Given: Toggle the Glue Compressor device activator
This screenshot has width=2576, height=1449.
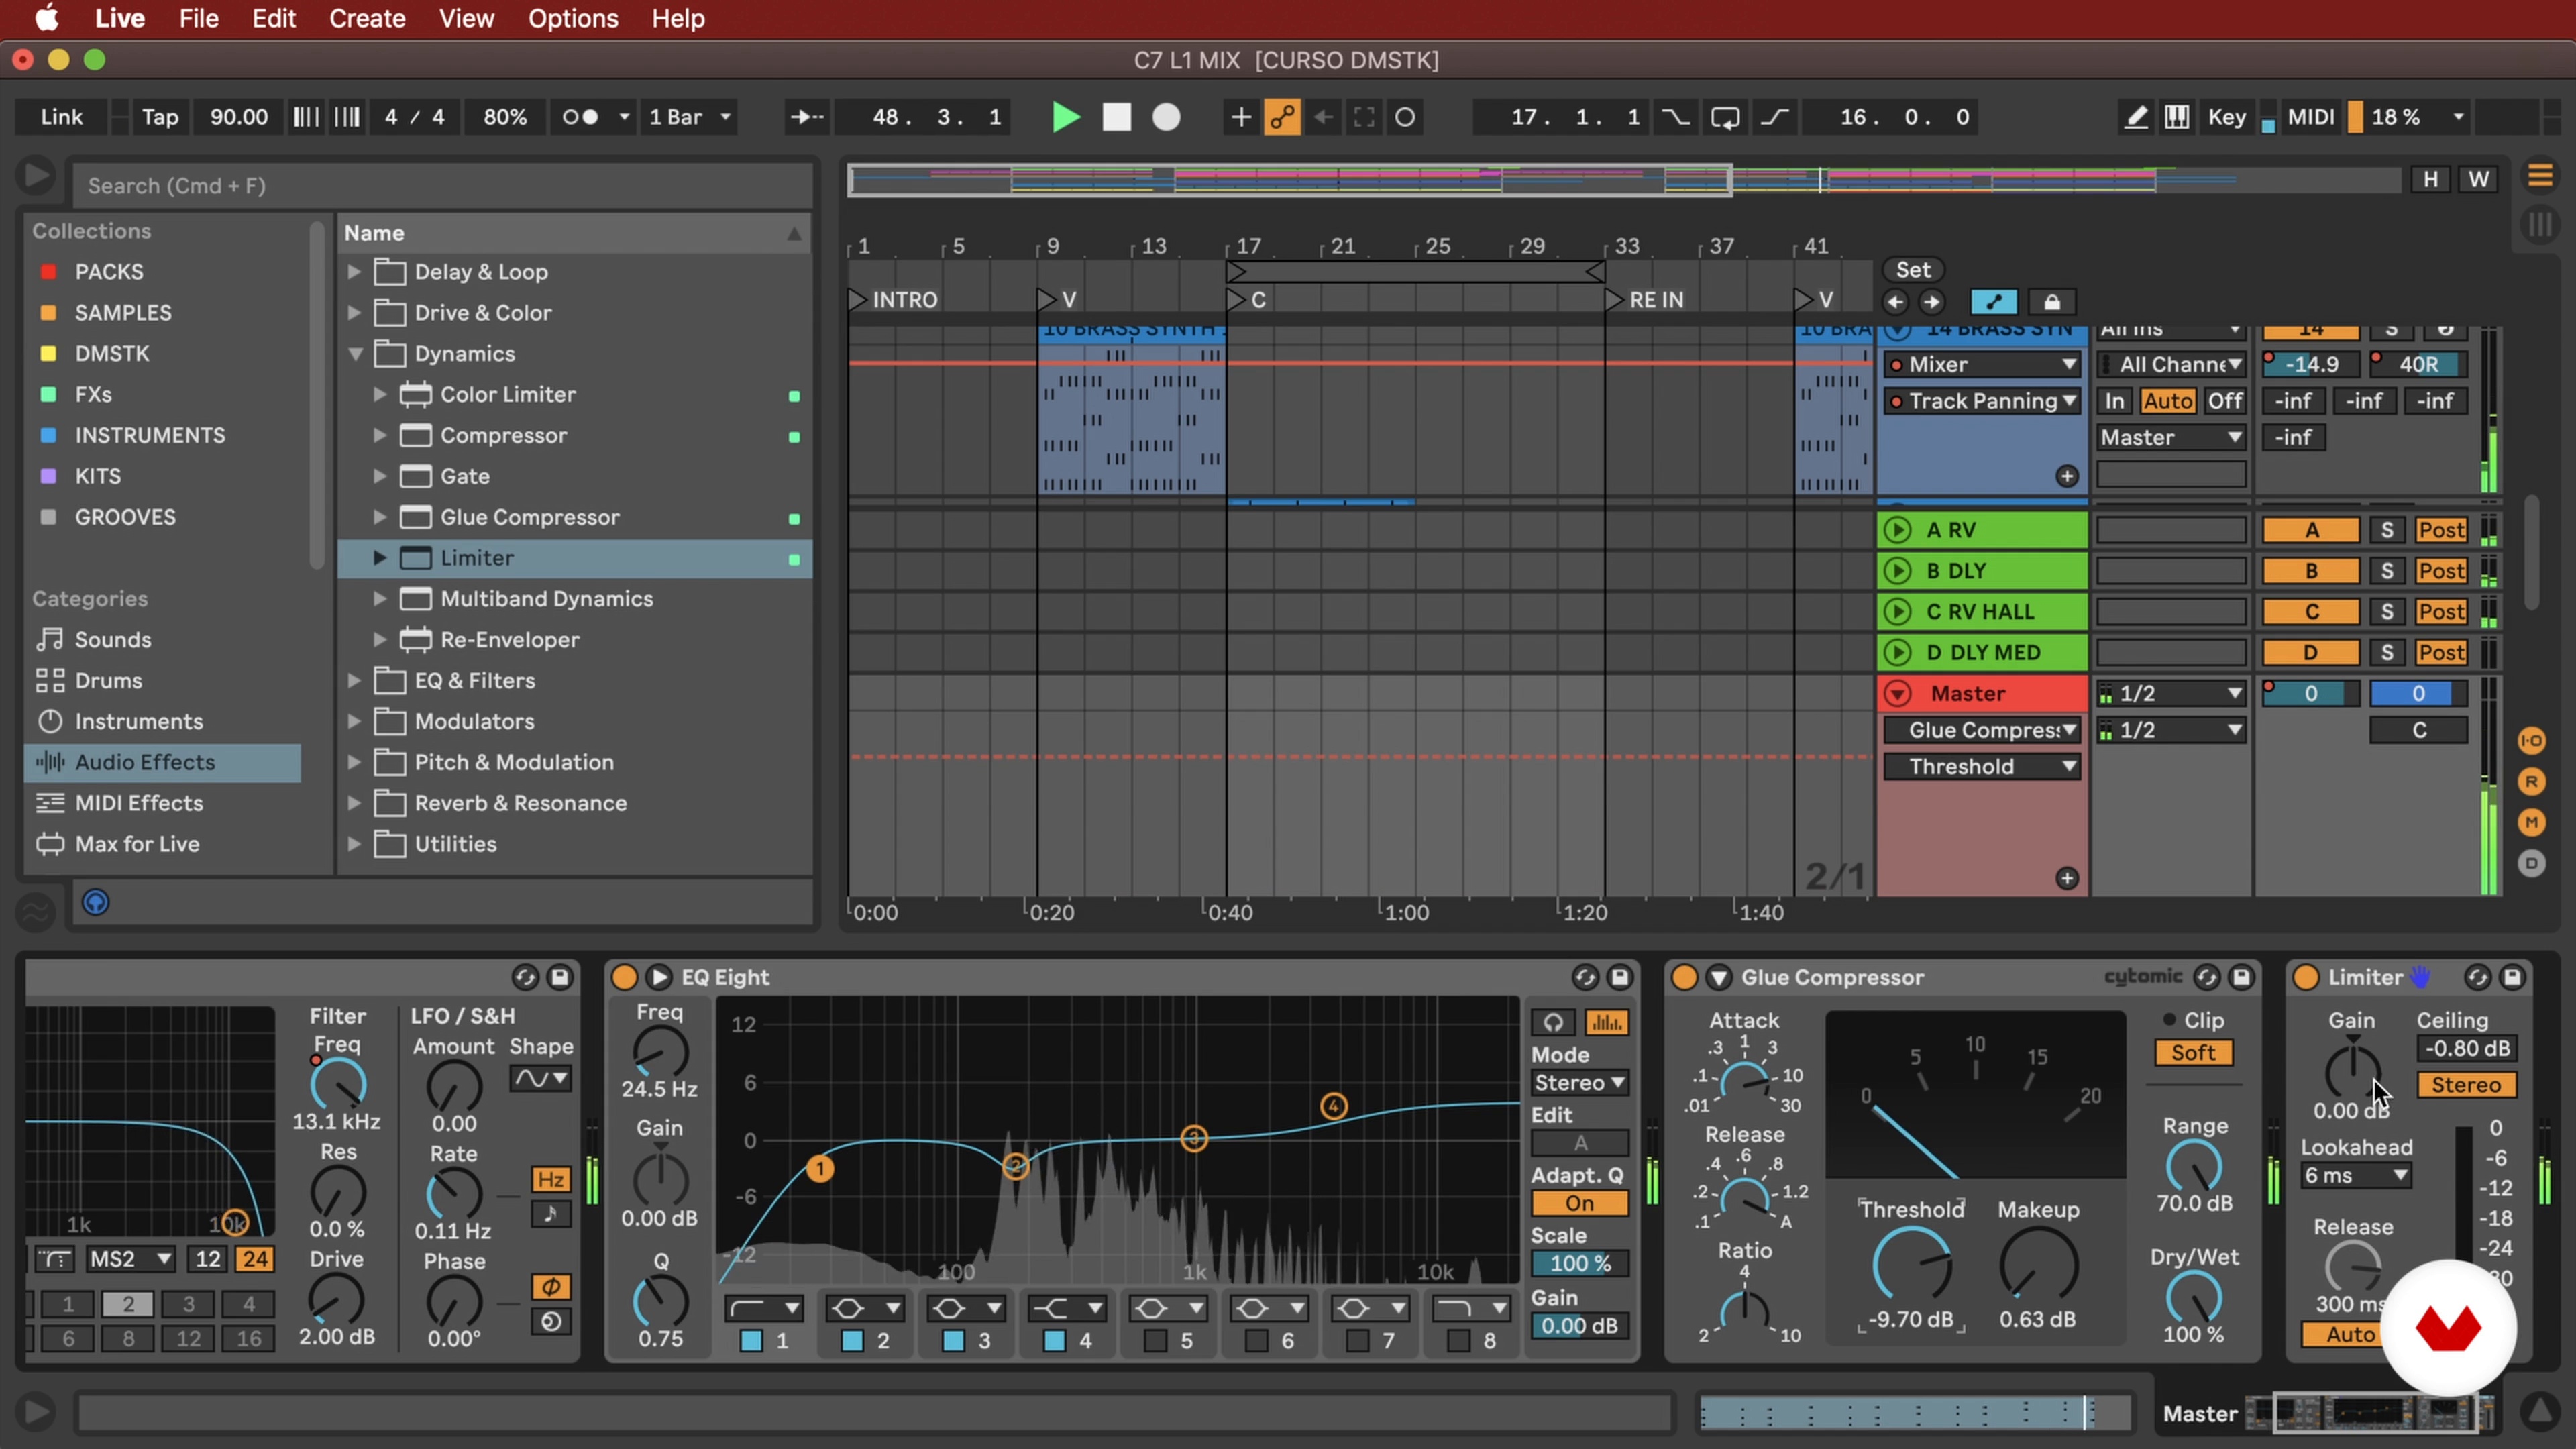Looking at the screenshot, I should click(x=1684, y=978).
